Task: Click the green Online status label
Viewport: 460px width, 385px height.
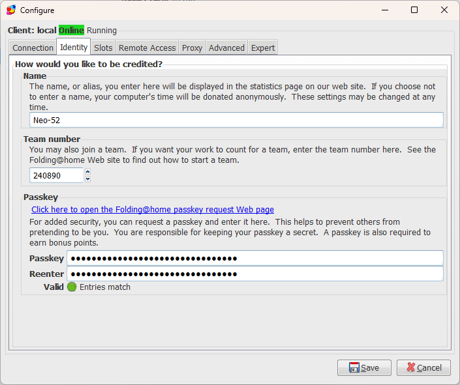Action: (x=71, y=30)
